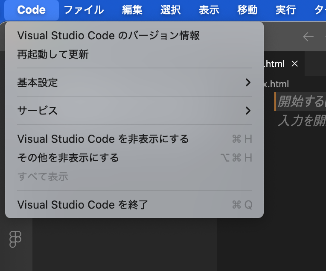Select Visual Studio Code を終了
The image size is (326, 271).
click(x=83, y=205)
